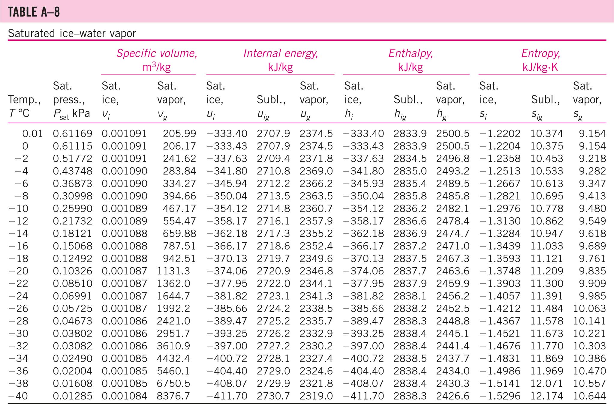Select vapor entropy value 9.985
This screenshot has width=614, height=404.
click(592, 296)
